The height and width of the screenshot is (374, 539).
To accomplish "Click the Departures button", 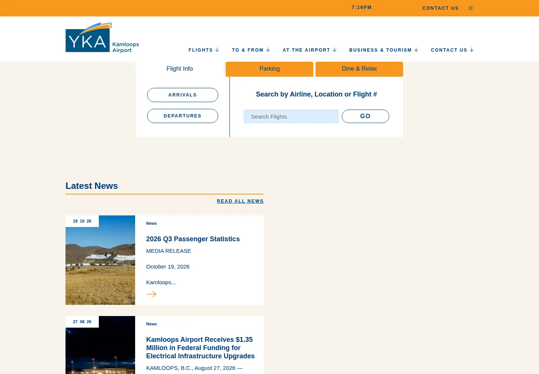I will pyautogui.click(x=183, y=116).
